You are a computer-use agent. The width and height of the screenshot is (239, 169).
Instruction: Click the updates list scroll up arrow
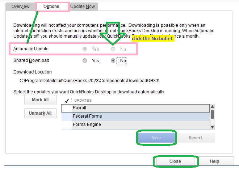212,106
